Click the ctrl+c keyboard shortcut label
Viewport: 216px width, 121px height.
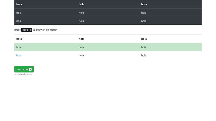tap(27, 30)
